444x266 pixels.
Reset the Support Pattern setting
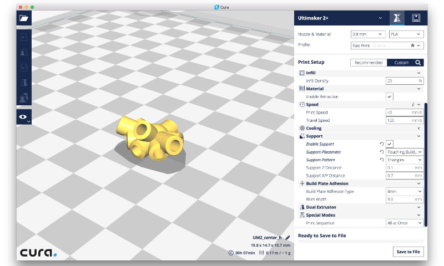coord(382,160)
